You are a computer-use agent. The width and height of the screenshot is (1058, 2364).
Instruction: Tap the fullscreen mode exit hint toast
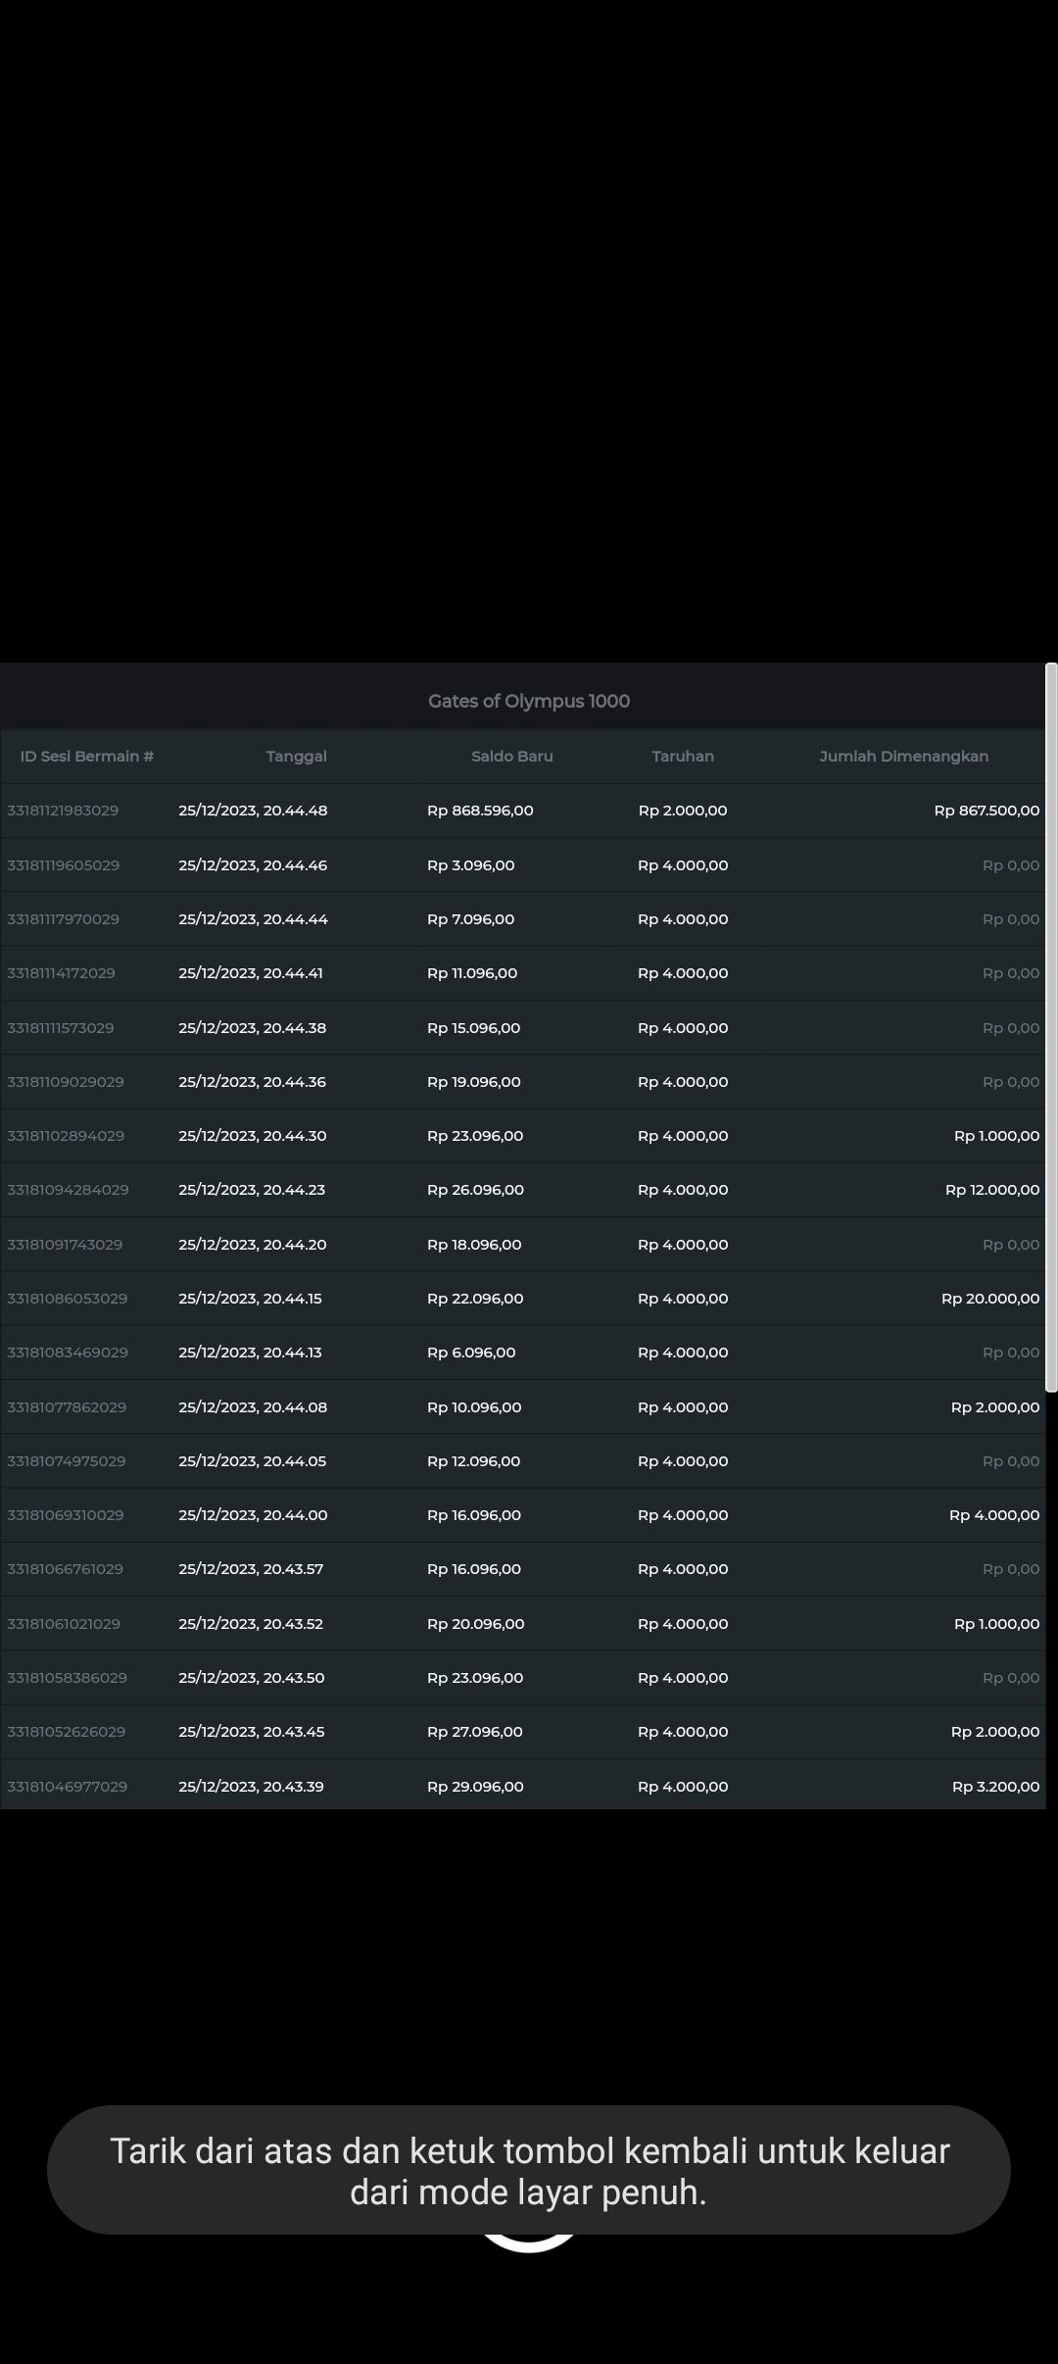529,2170
